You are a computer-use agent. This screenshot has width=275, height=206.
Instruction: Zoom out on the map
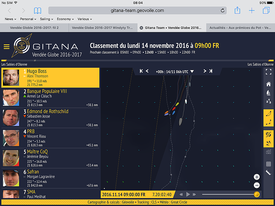pos(256,185)
